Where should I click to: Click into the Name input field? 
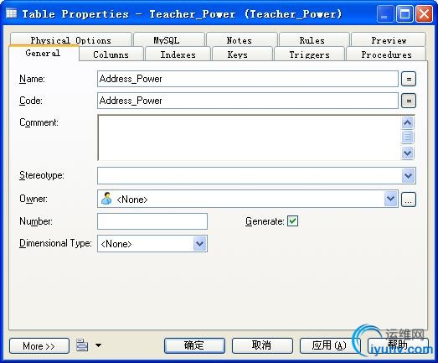tap(248, 79)
